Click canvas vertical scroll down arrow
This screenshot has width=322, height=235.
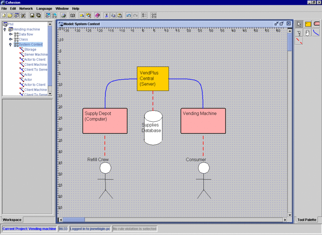click(289, 215)
